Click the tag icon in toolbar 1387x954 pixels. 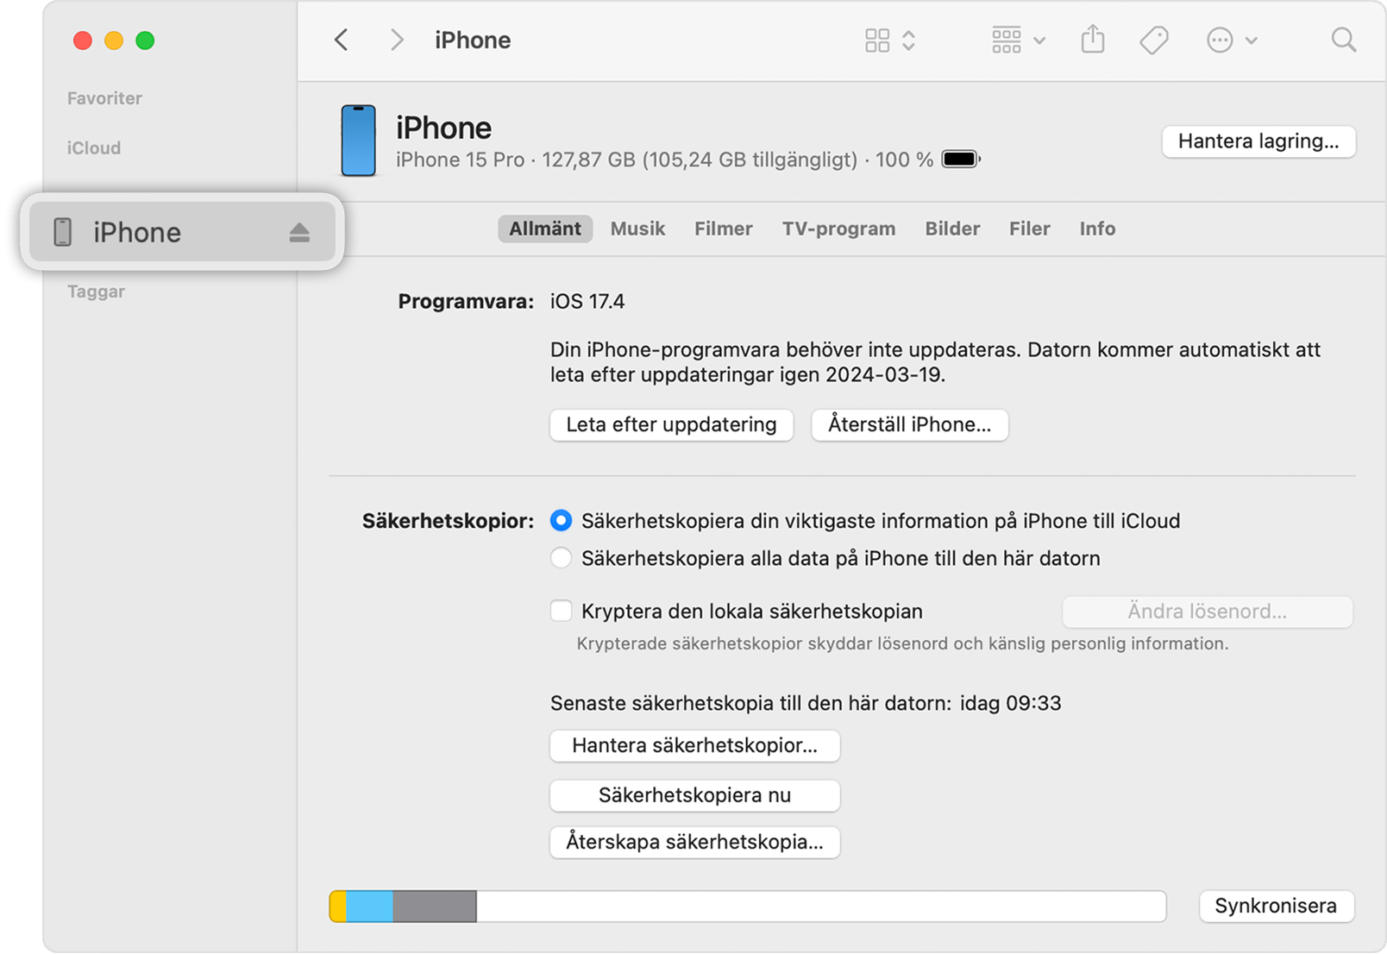click(x=1154, y=41)
